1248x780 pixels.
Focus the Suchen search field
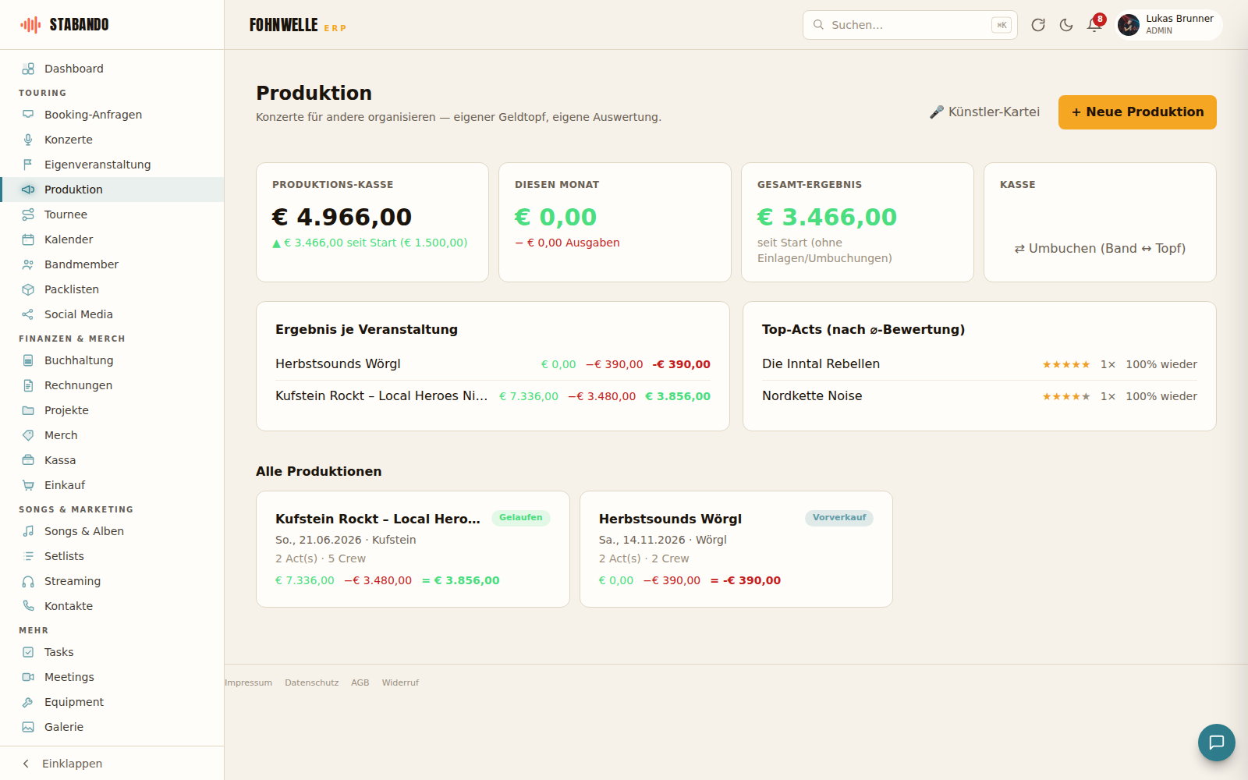tap(909, 25)
